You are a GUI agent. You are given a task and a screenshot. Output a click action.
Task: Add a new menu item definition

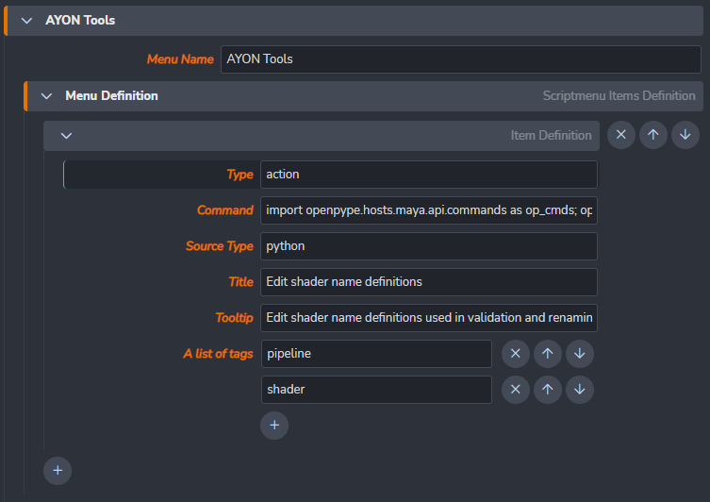tap(58, 470)
